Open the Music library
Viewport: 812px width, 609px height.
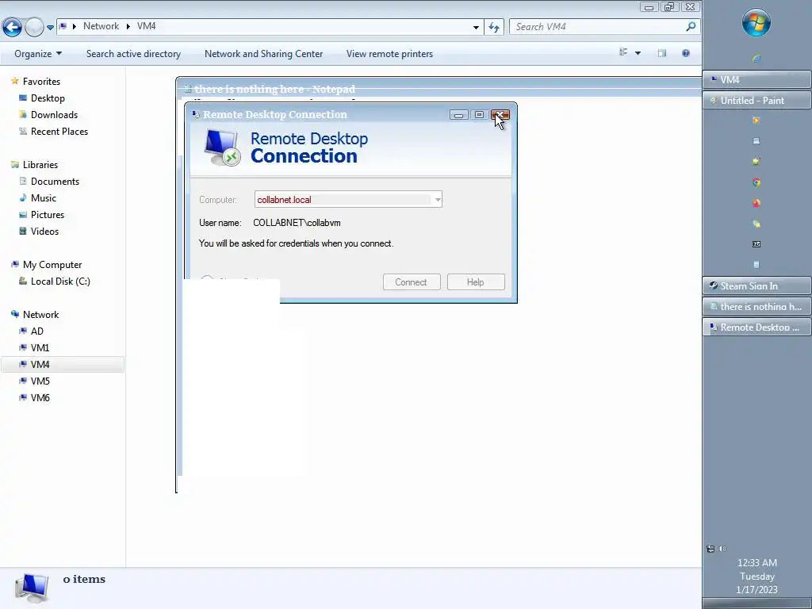coord(44,197)
